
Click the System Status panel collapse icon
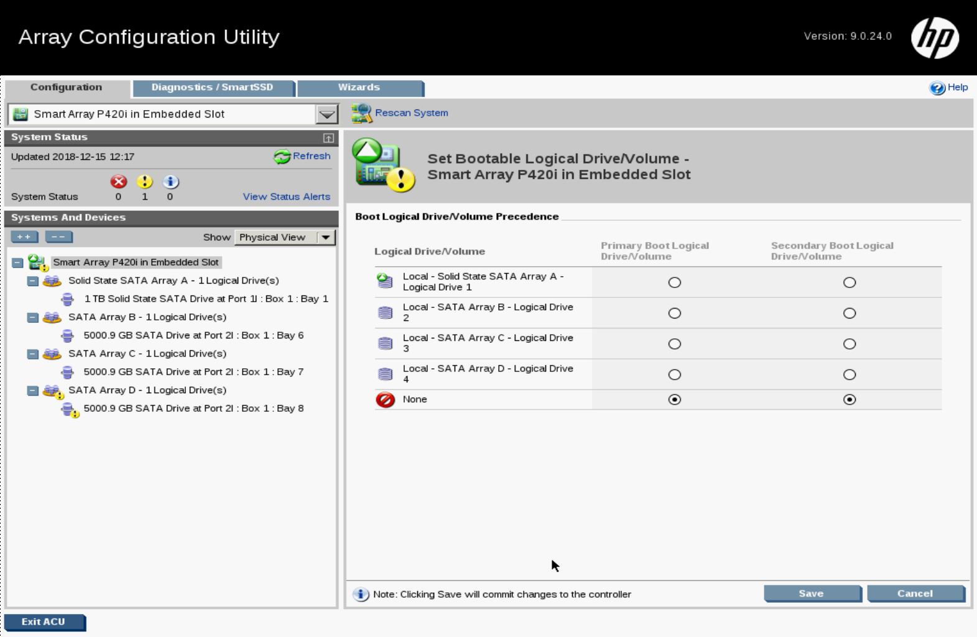click(328, 138)
